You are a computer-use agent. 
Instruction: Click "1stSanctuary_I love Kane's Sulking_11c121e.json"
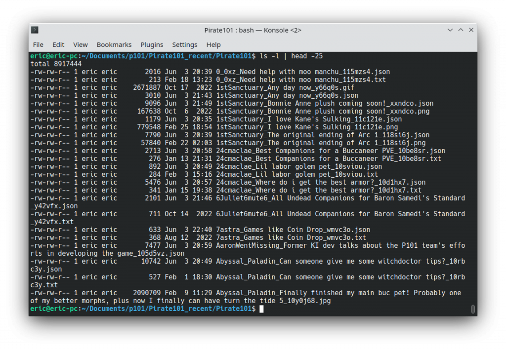309,119
